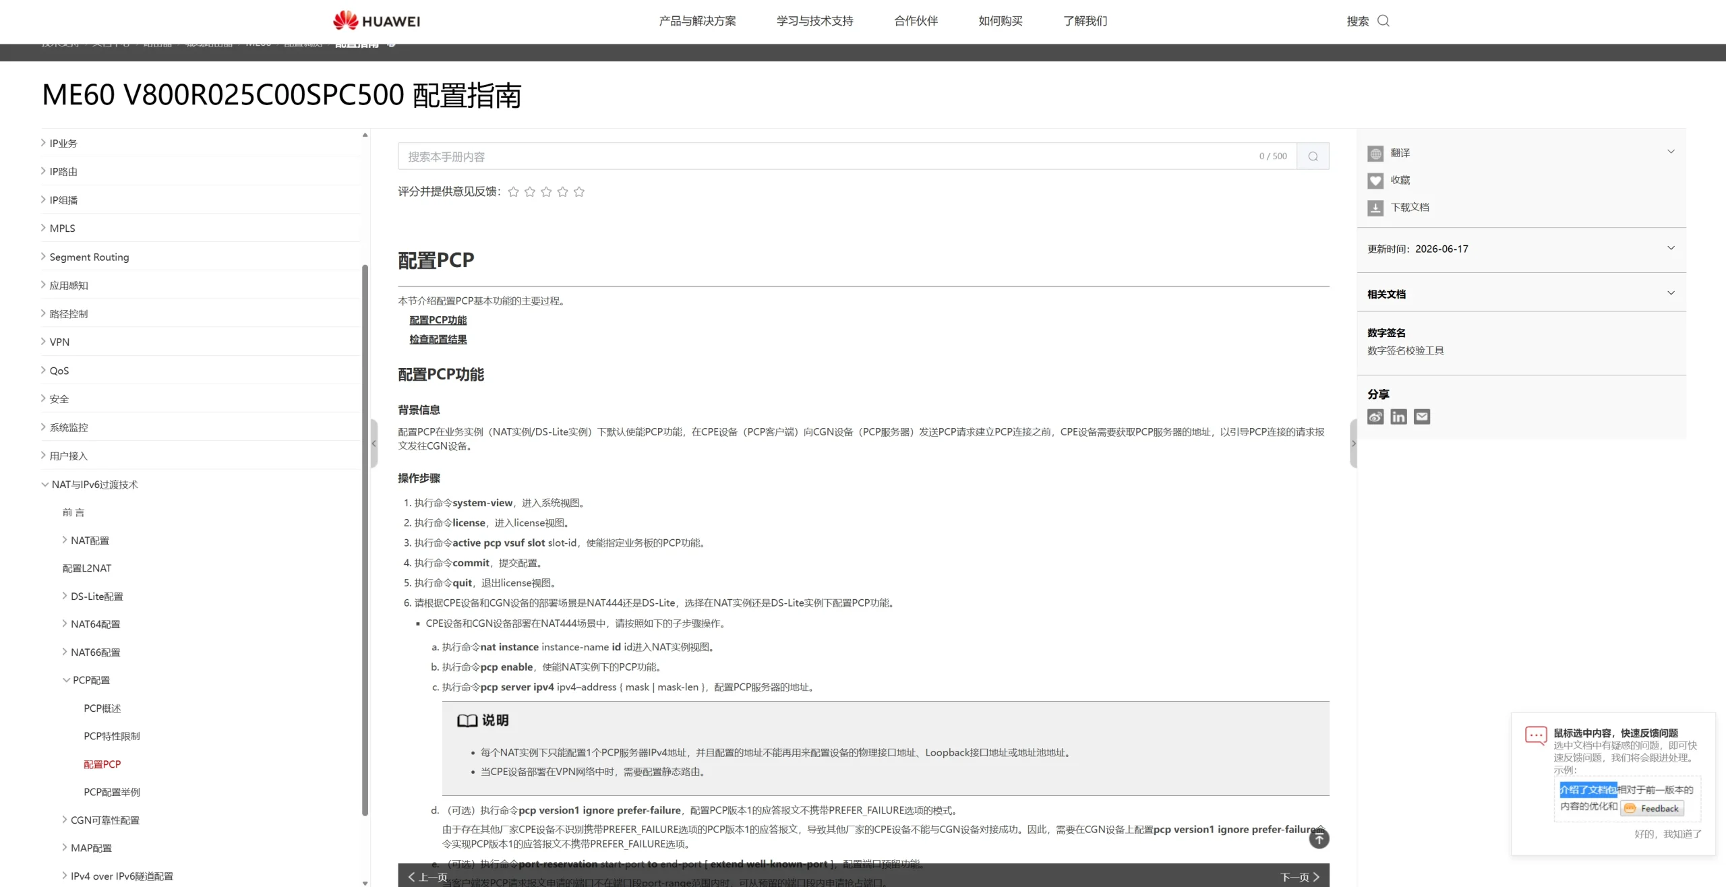Image resolution: width=1726 pixels, height=887 pixels.
Task: Collapse the PCP配置 tree node
Action: (x=66, y=680)
